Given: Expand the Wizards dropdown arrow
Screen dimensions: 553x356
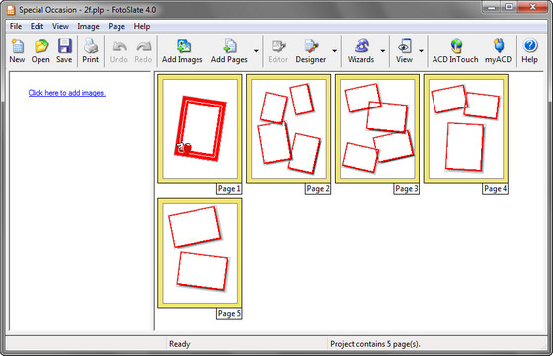Looking at the screenshot, I should point(383,51).
